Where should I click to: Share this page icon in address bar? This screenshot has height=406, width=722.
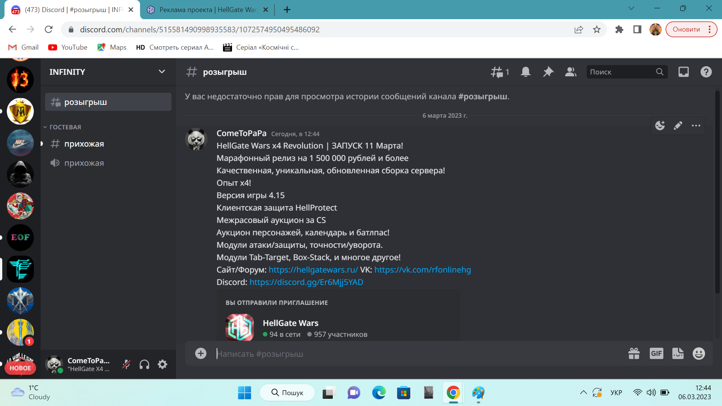click(x=579, y=29)
